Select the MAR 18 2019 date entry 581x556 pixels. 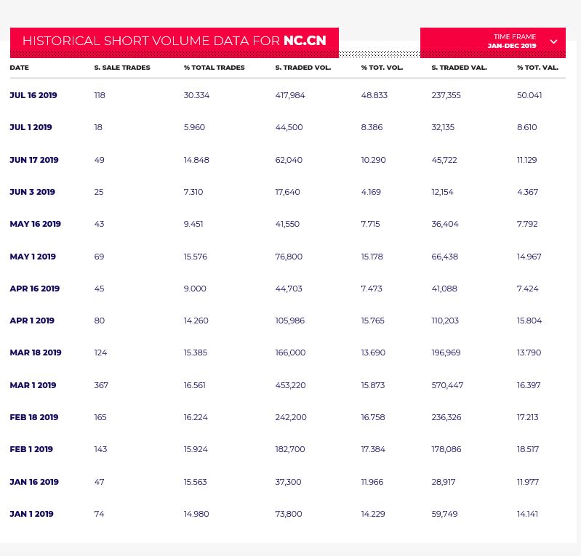[x=36, y=352]
